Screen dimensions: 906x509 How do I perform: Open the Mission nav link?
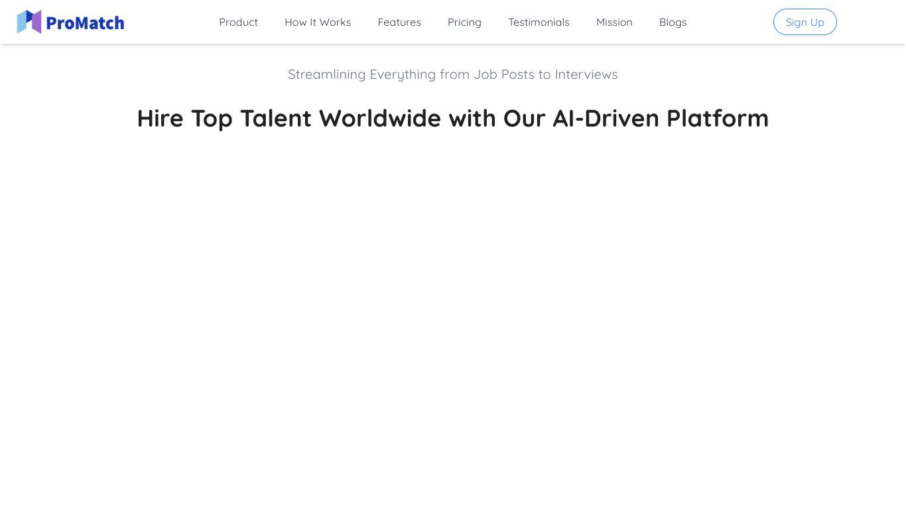[614, 22]
